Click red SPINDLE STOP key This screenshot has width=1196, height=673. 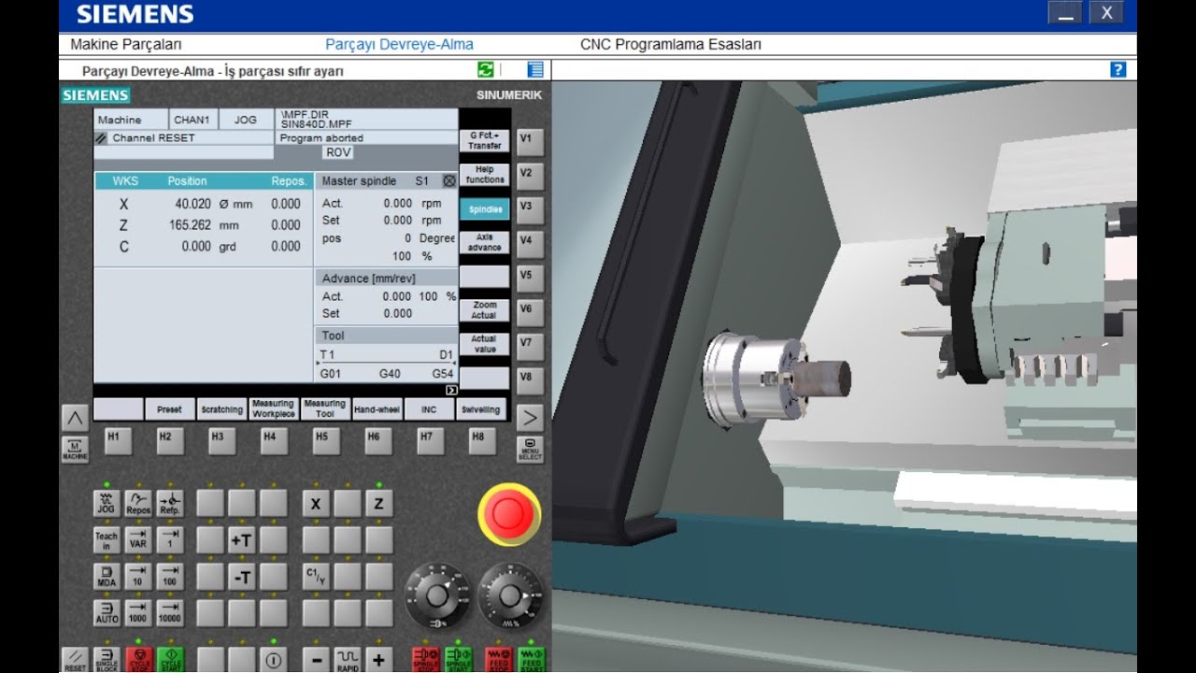(x=426, y=660)
